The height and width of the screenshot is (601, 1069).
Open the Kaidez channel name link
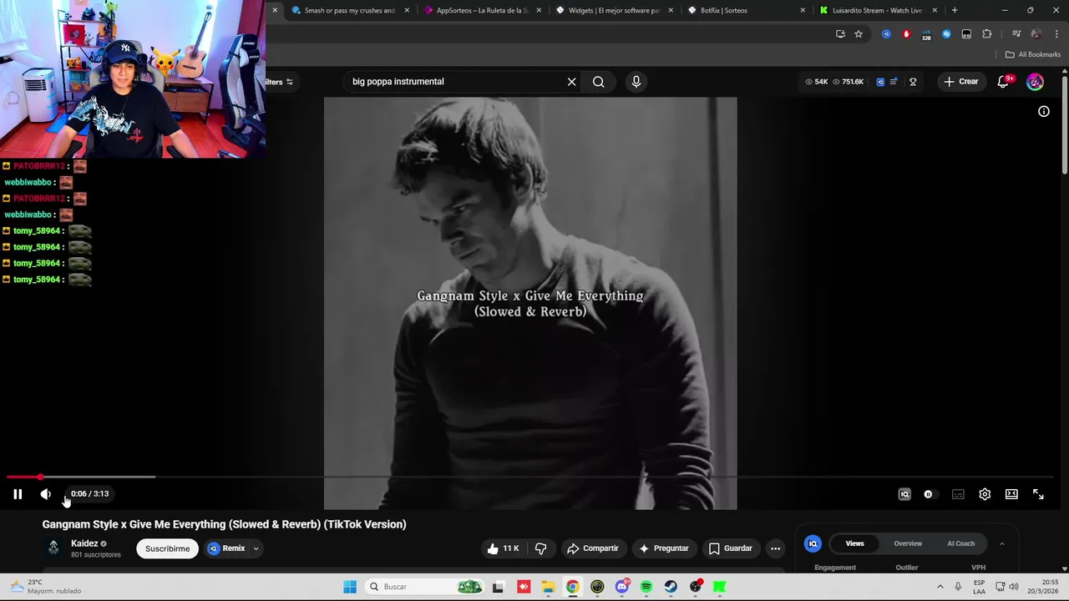pyautogui.click(x=84, y=543)
